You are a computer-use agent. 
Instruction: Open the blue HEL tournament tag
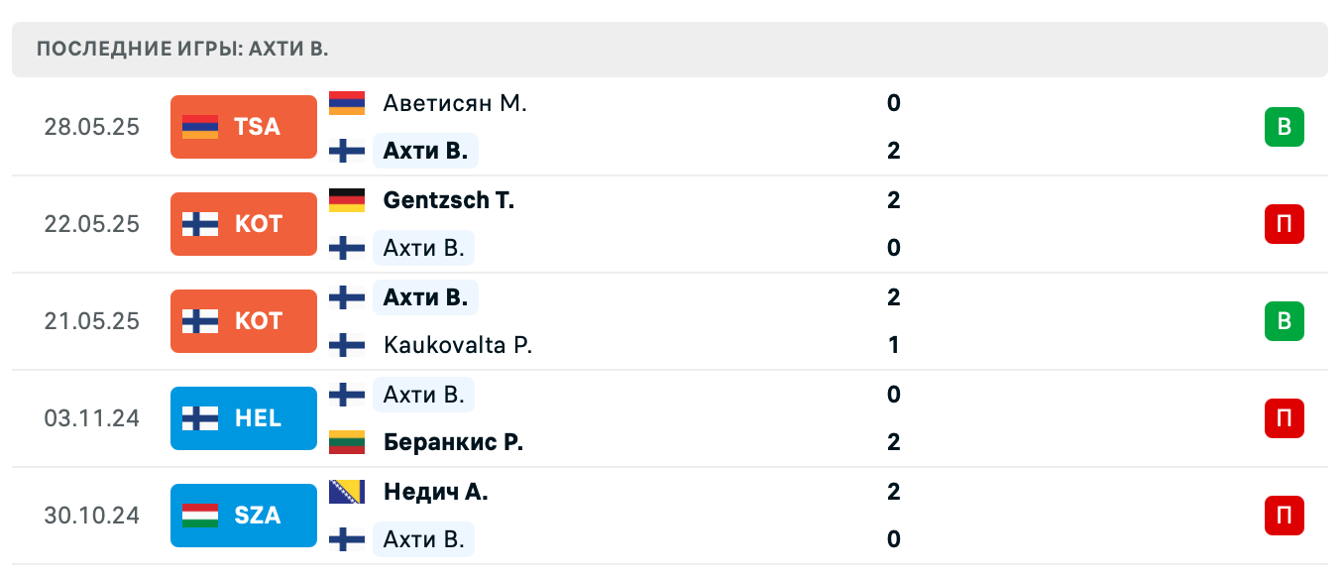coord(244,418)
